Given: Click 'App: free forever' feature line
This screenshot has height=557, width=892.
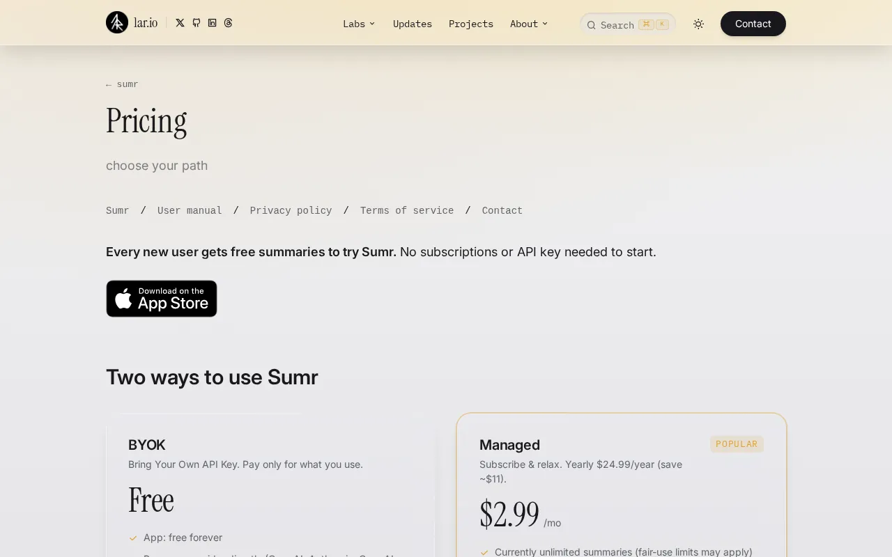Looking at the screenshot, I should [183, 538].
